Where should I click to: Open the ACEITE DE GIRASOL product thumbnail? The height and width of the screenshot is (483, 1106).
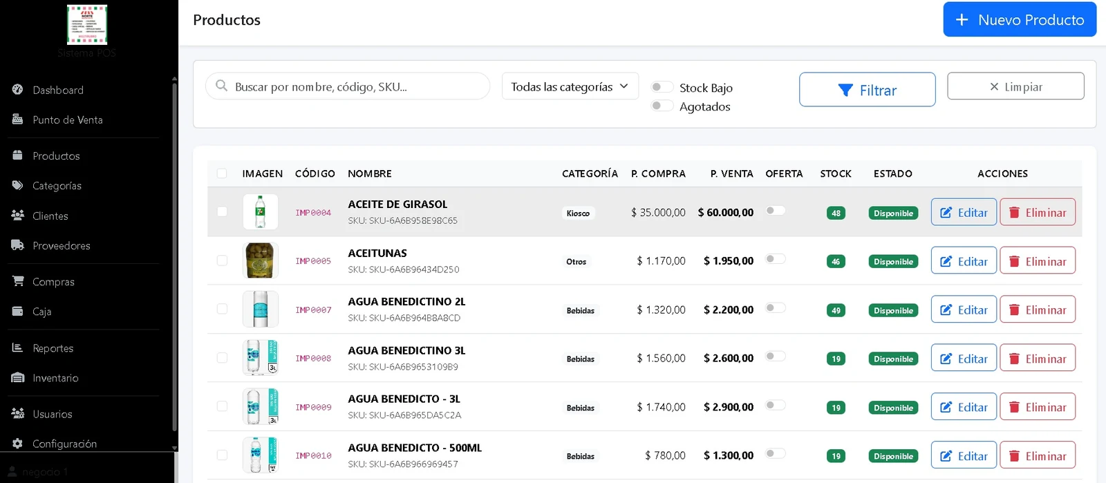tap(261, 211)
